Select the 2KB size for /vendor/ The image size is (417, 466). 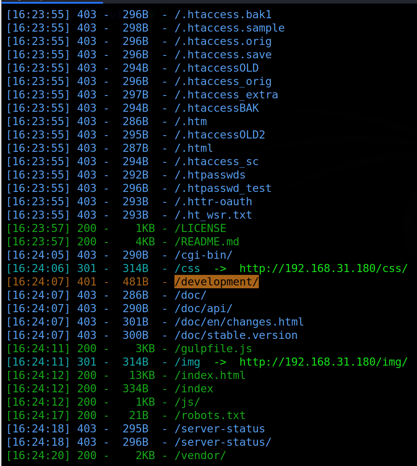(145, 456)
